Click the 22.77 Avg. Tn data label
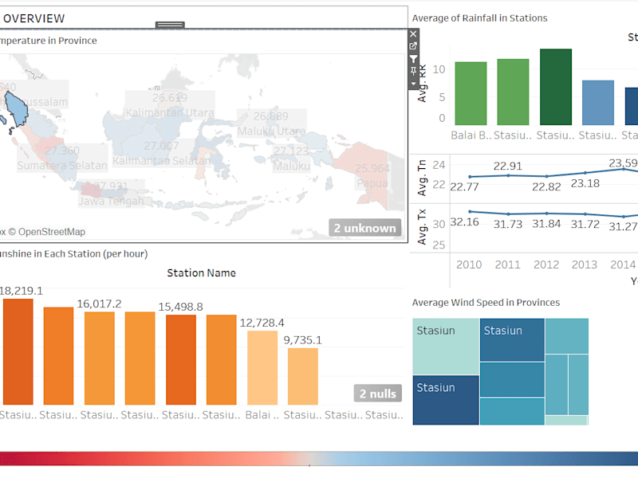 coord(465,186)
